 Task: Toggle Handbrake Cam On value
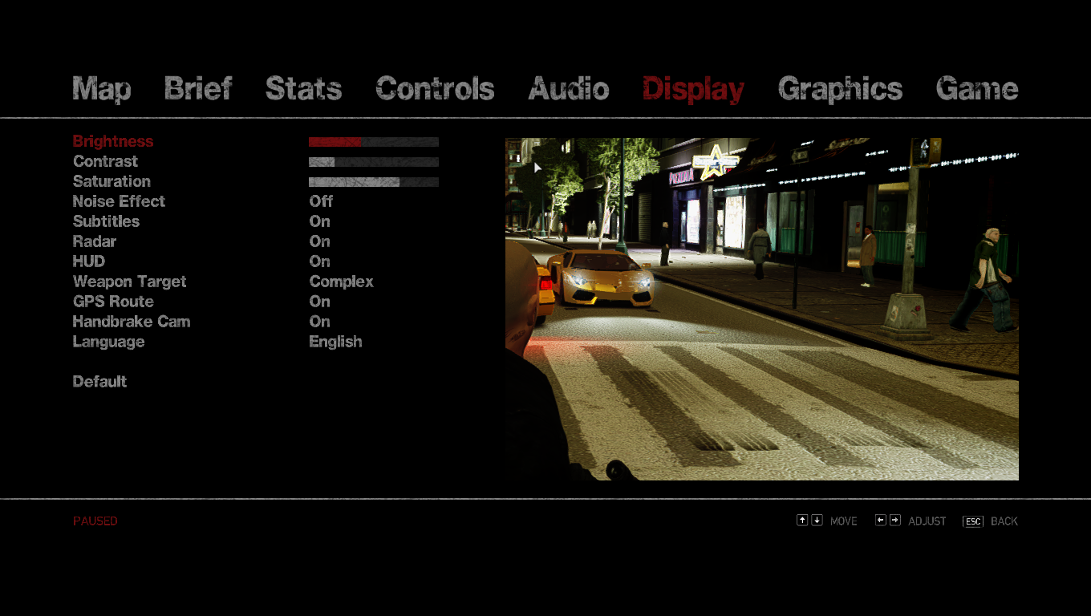point(320,322)
